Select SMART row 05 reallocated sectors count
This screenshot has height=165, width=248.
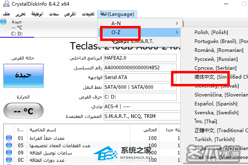tap(92, 146)
